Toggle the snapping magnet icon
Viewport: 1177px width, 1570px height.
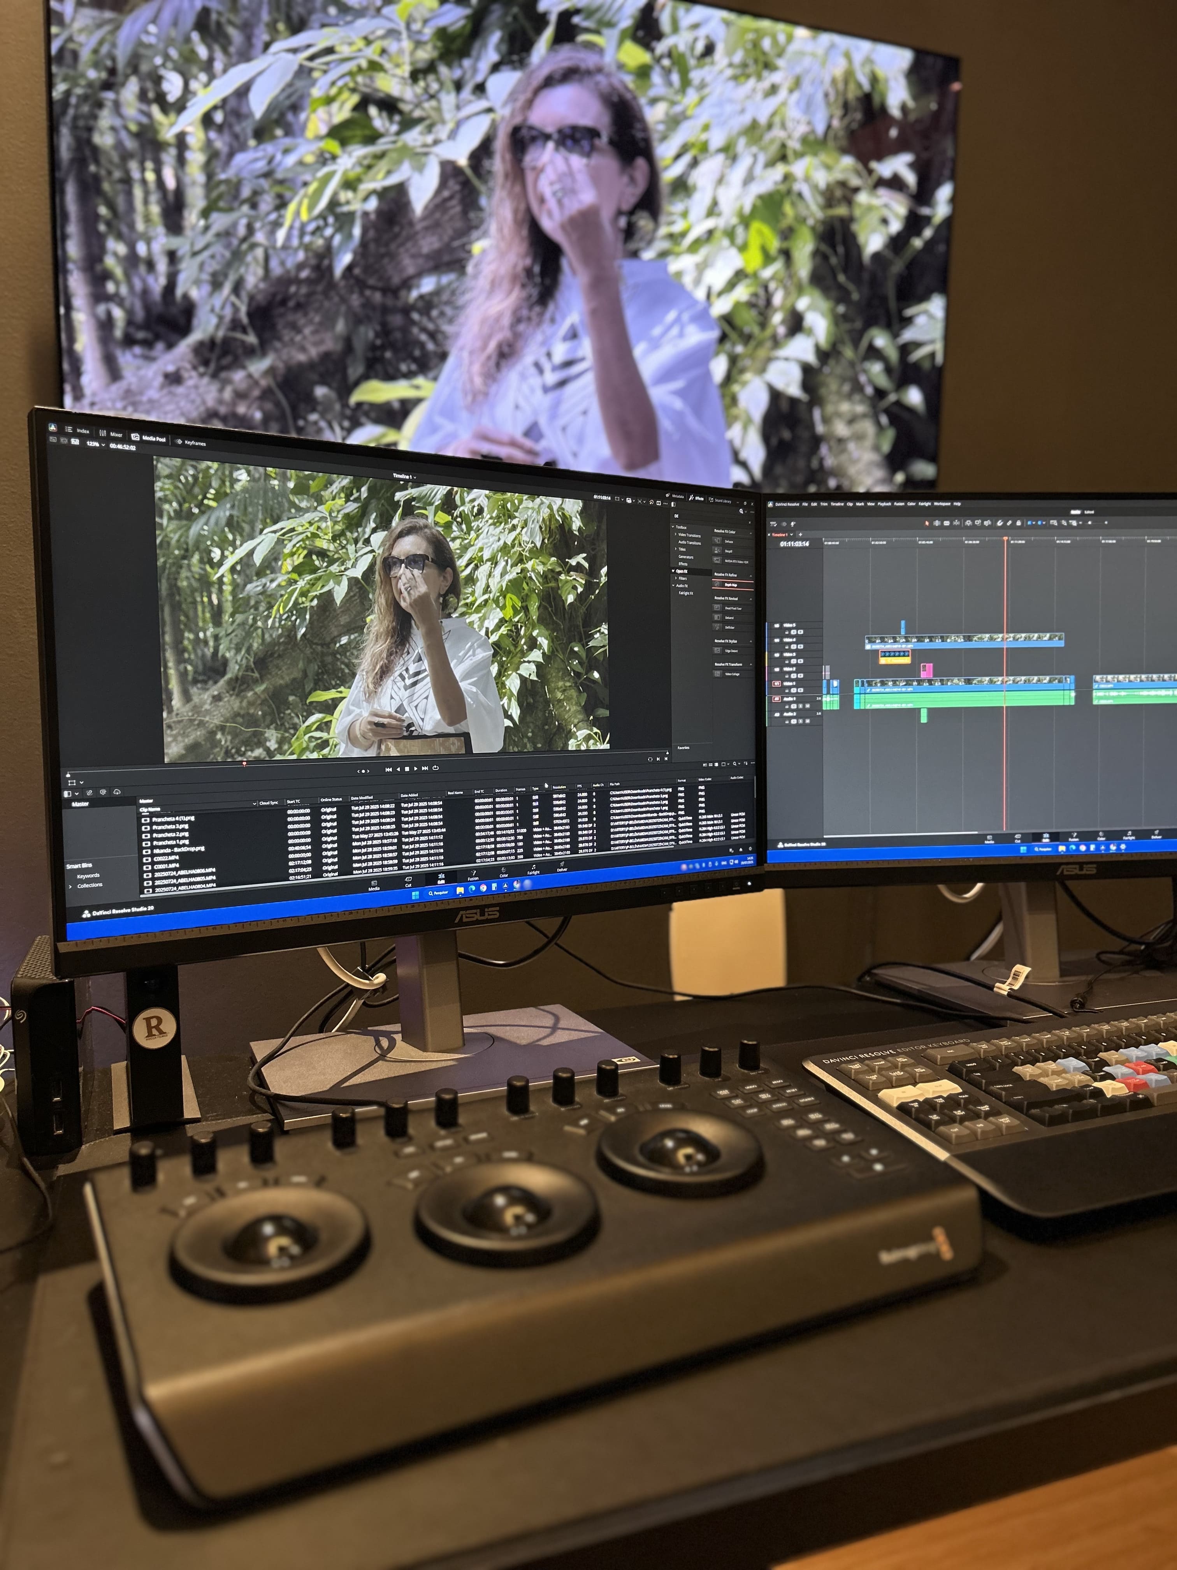[1000, 523]
